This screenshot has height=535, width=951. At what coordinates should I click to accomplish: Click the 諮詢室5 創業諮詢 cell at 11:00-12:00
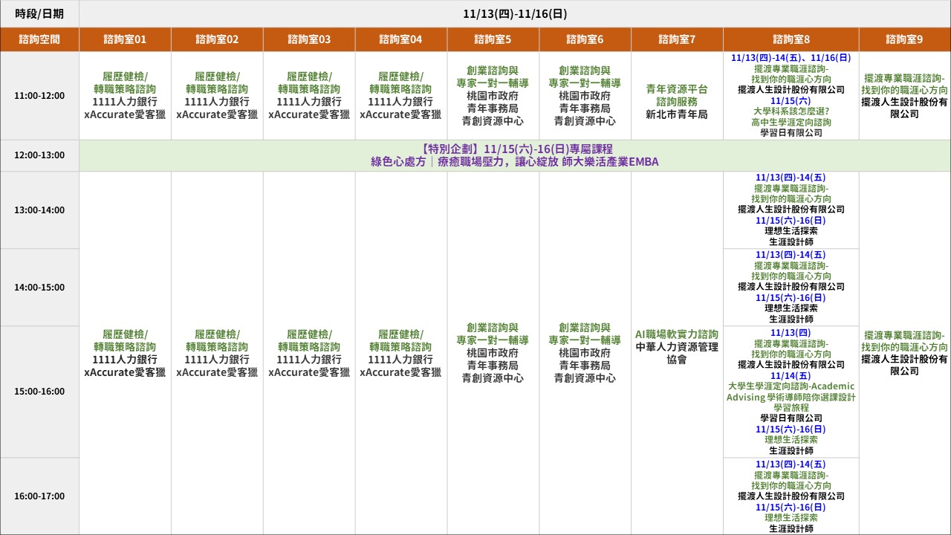(x=493, y=95)
